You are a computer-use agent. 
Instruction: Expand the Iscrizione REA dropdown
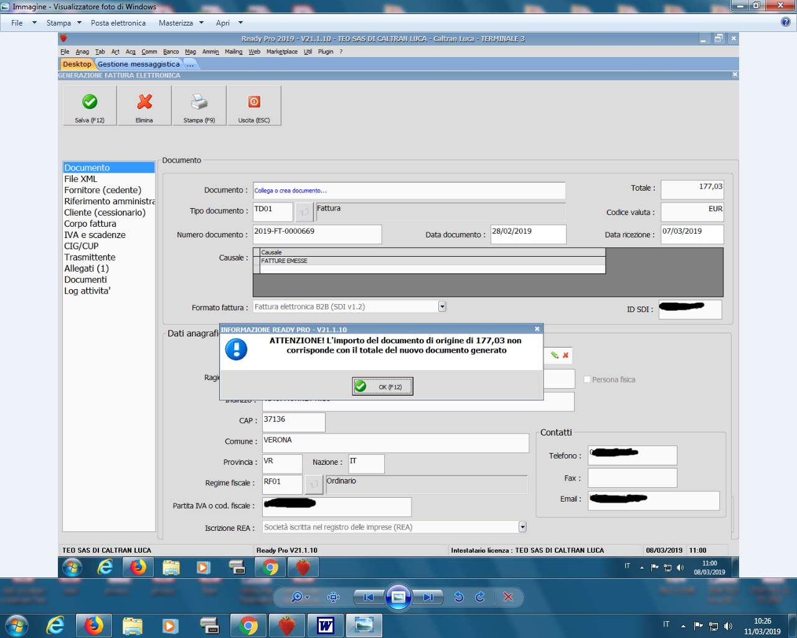pyautogui.click(x=522, y=527)
